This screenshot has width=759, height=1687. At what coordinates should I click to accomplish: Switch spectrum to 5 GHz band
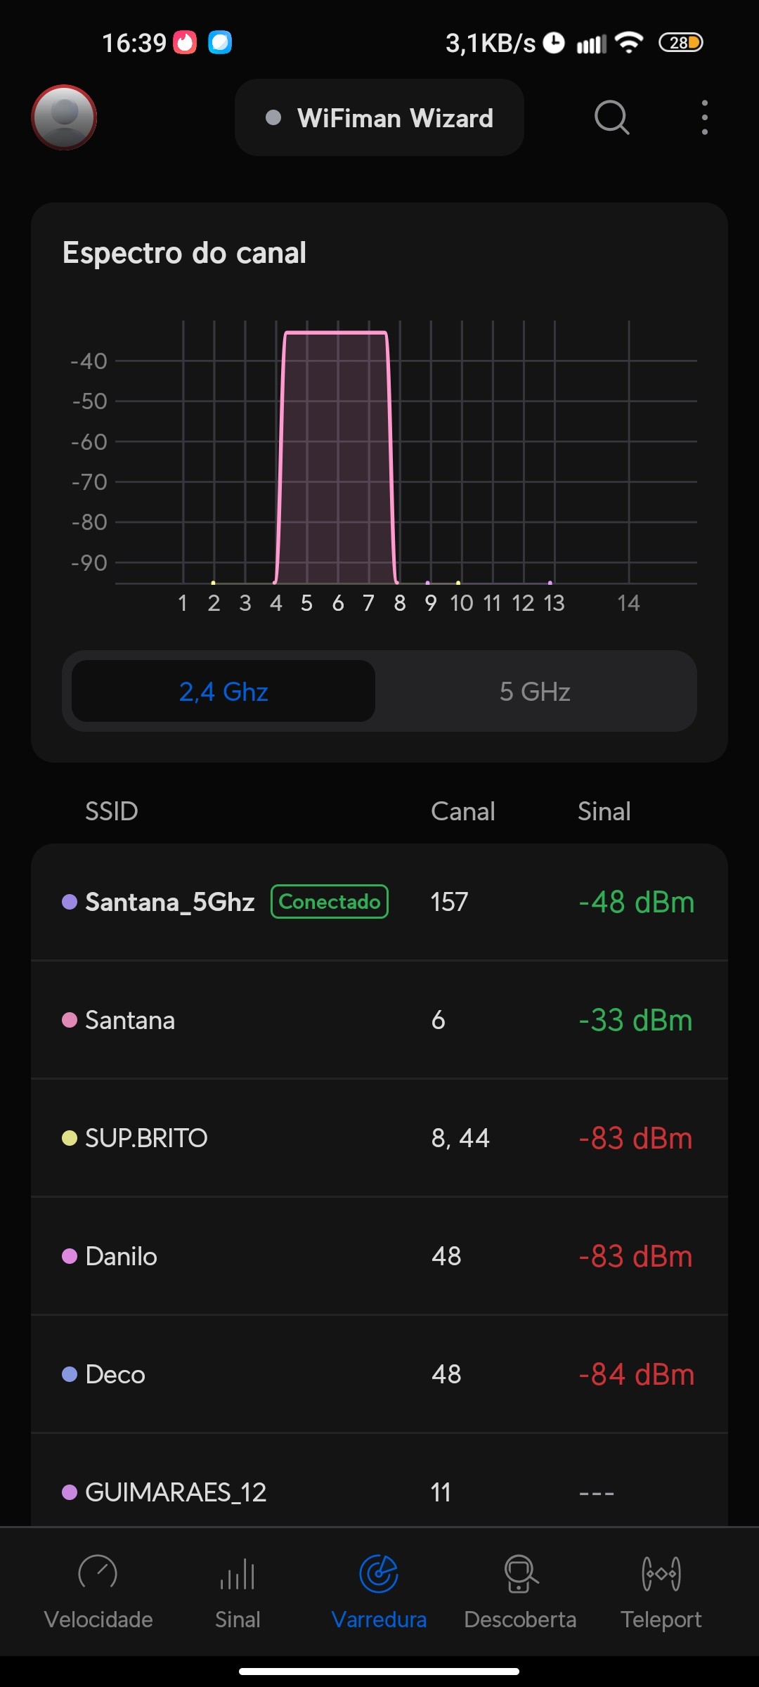pos(535,692)
